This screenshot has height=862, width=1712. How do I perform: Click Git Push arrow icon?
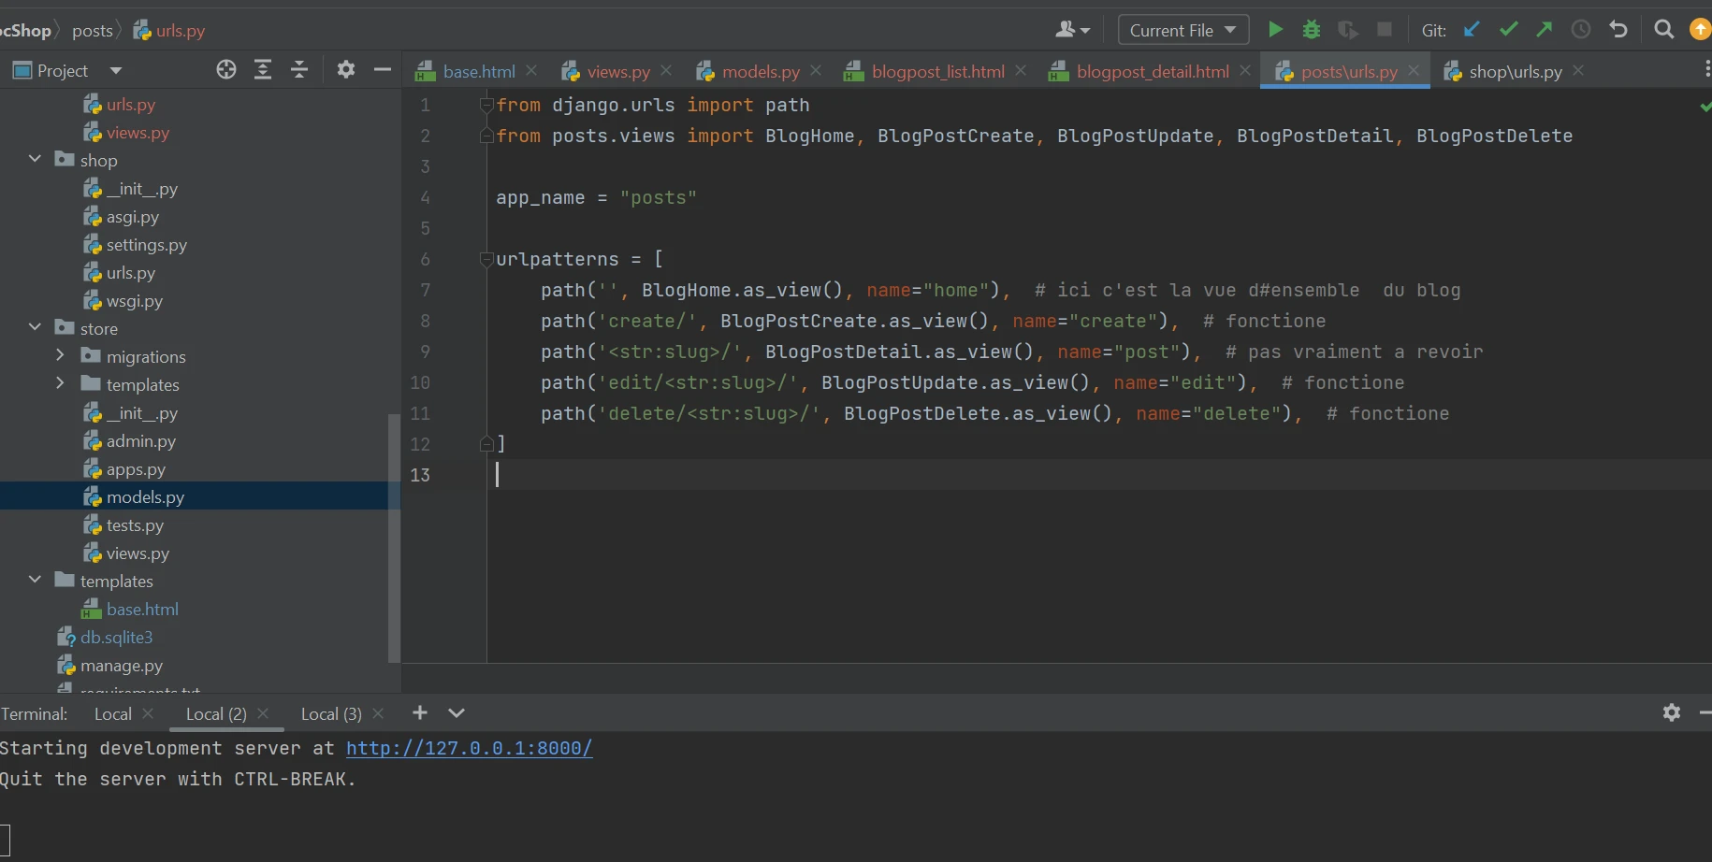pyautogui.click(x=1545, y=30)
